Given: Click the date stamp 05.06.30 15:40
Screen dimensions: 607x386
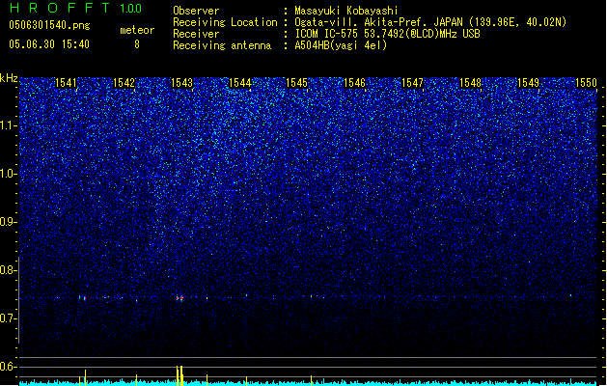Looking at the screenshot, I should coord(49,44).
